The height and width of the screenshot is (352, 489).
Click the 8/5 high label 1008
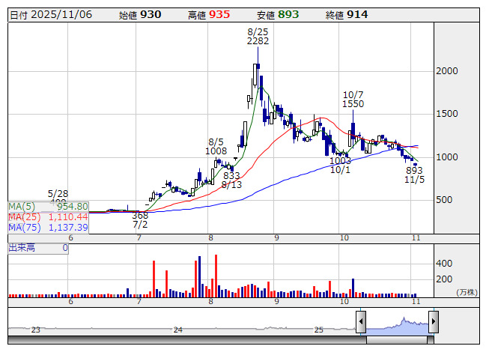tap(216, 151)
